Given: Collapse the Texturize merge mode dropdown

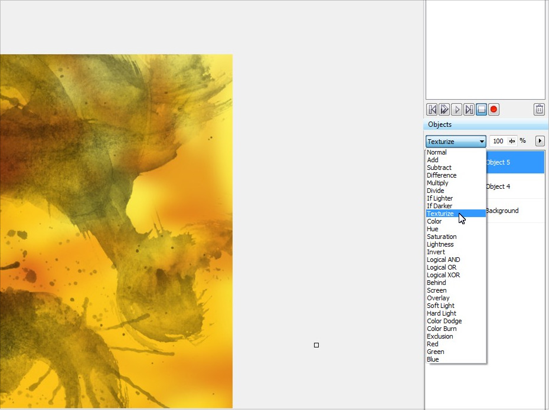Looking at the screenshot, I should (482, 142).
